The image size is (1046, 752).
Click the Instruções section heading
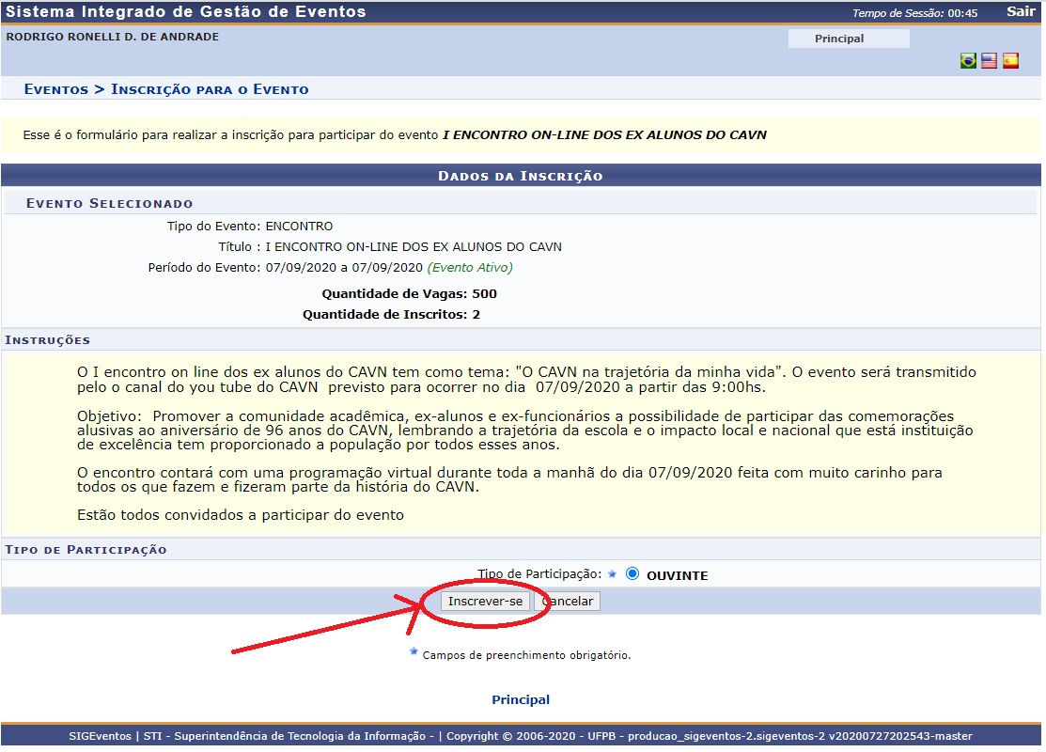point(48,339)
